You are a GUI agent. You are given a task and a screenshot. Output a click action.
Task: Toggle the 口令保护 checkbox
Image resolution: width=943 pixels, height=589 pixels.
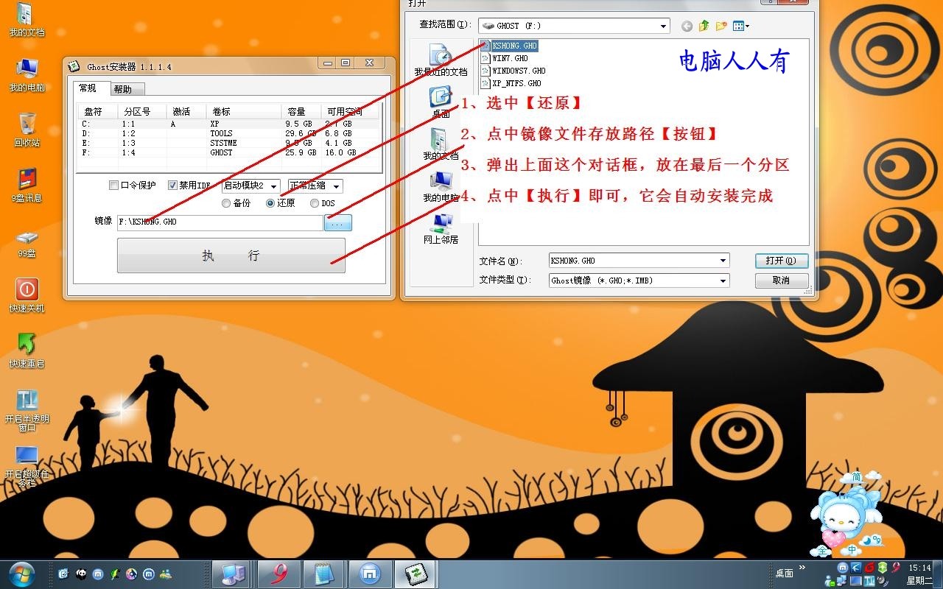[113, 185]
